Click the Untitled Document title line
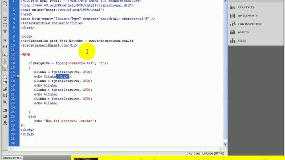This screenshot has height=160, width=285. click(x=52, y=23)
